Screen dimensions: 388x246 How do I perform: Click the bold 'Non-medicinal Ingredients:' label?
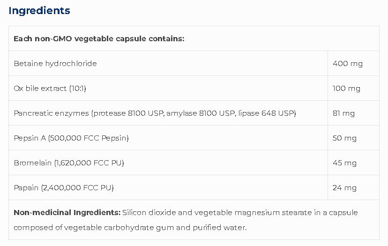[67, 212]
